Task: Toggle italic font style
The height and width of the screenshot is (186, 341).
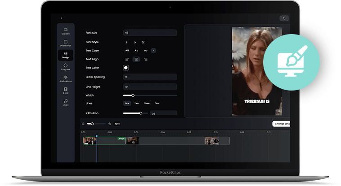Action: tap(127, 42)
